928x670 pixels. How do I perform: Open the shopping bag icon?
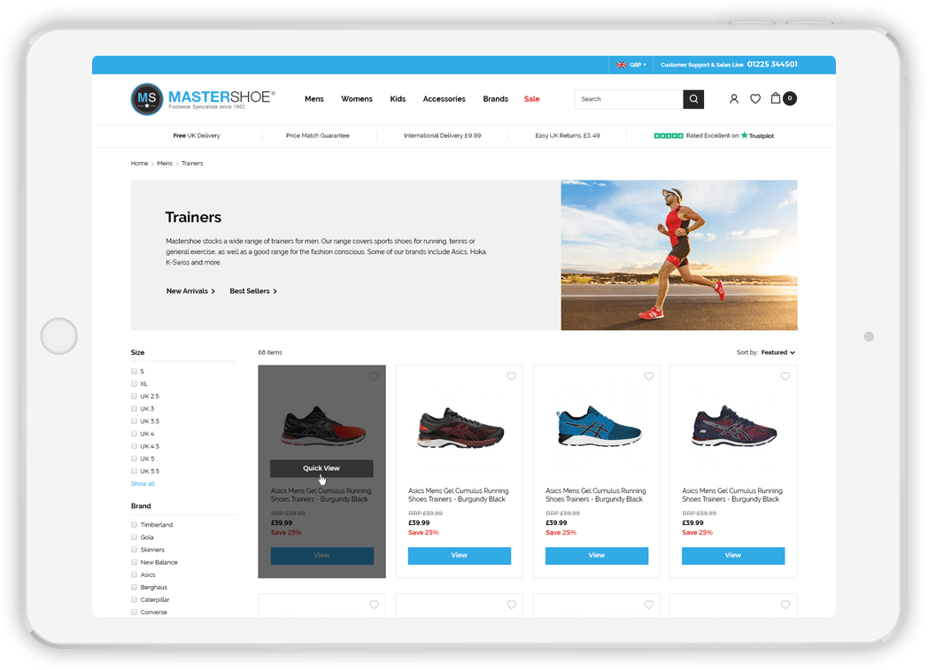tap(776, 98)
